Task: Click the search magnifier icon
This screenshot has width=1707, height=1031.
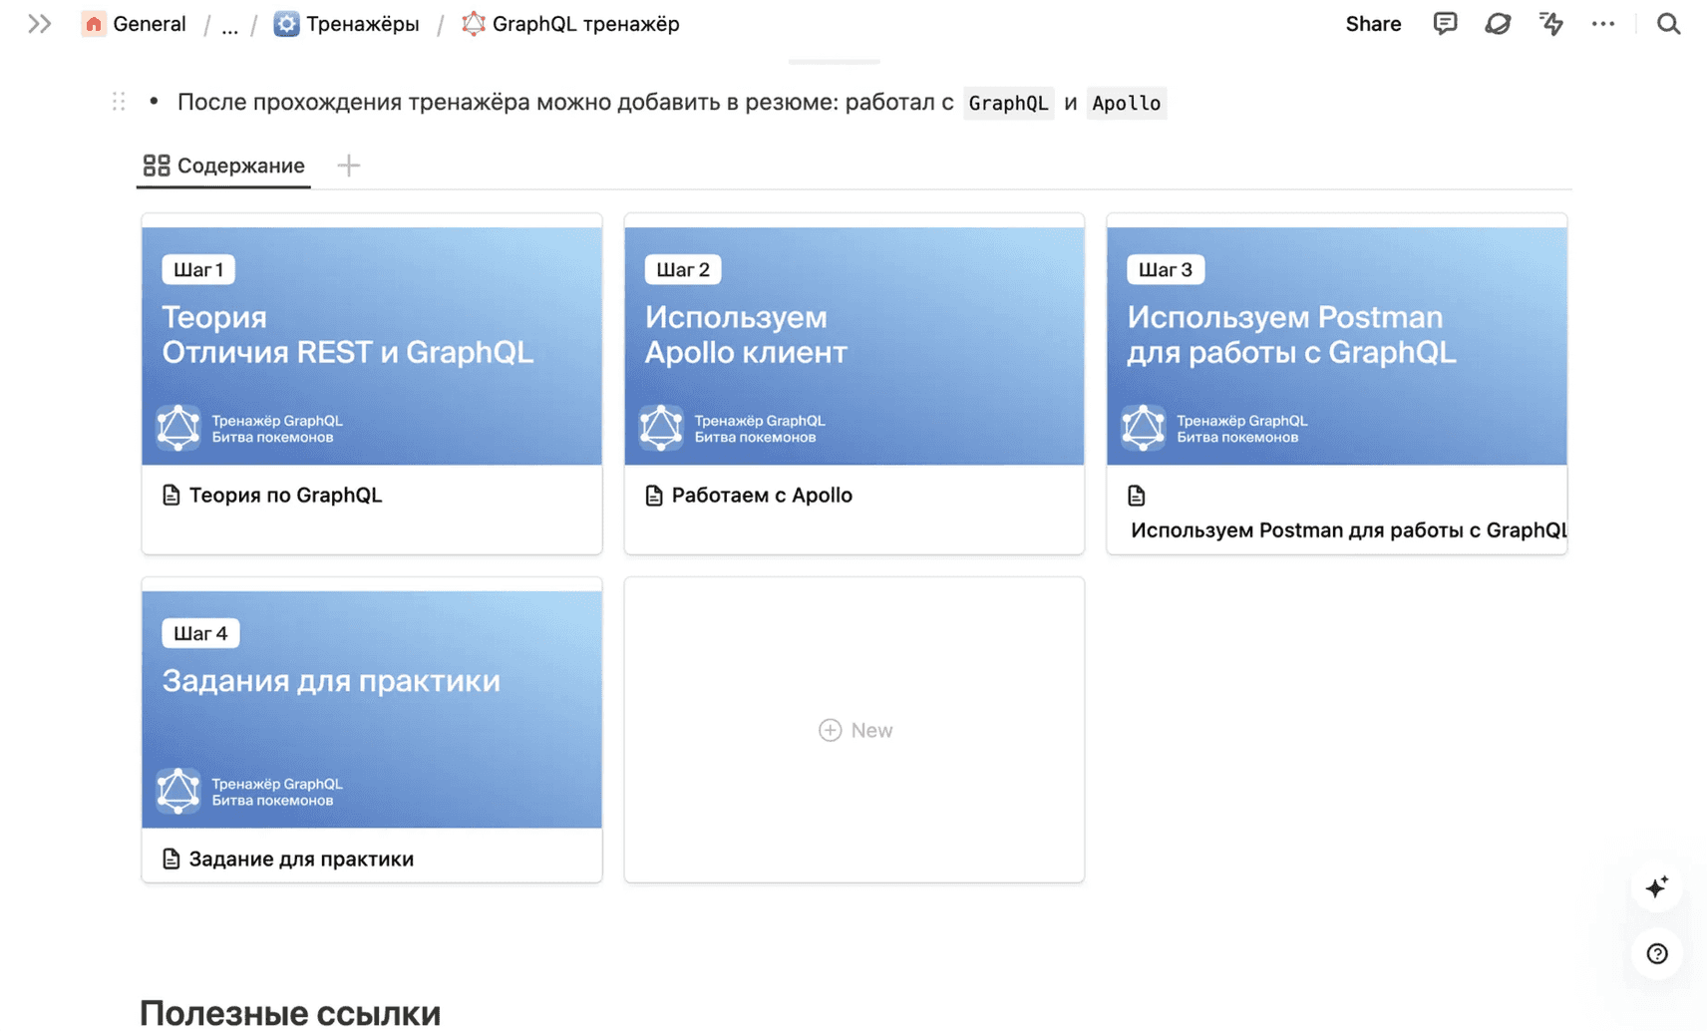Action: [x=1668, y=24]
